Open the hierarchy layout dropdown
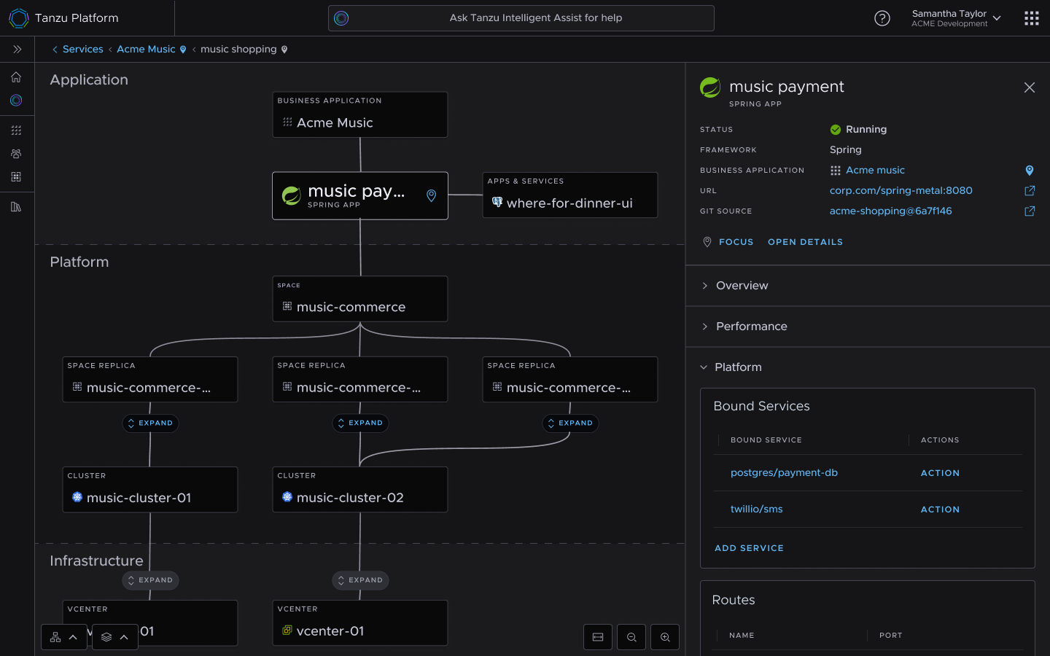This screenshot has width=1050, height=656. [x=64, y=637]
